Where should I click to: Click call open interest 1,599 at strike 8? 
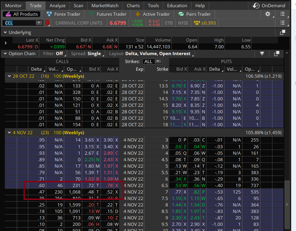75,205
